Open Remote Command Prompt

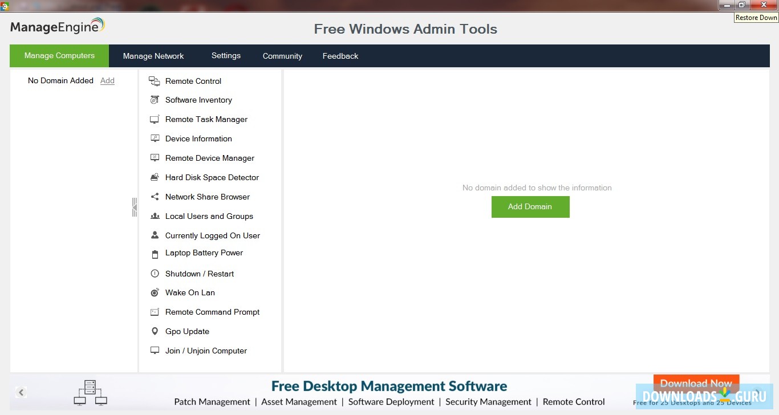(x=212, y=312)
